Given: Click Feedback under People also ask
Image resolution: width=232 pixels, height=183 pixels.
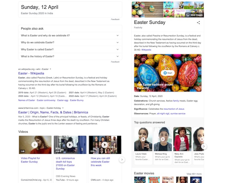Looking at the screenshot, I should point(115,62).
